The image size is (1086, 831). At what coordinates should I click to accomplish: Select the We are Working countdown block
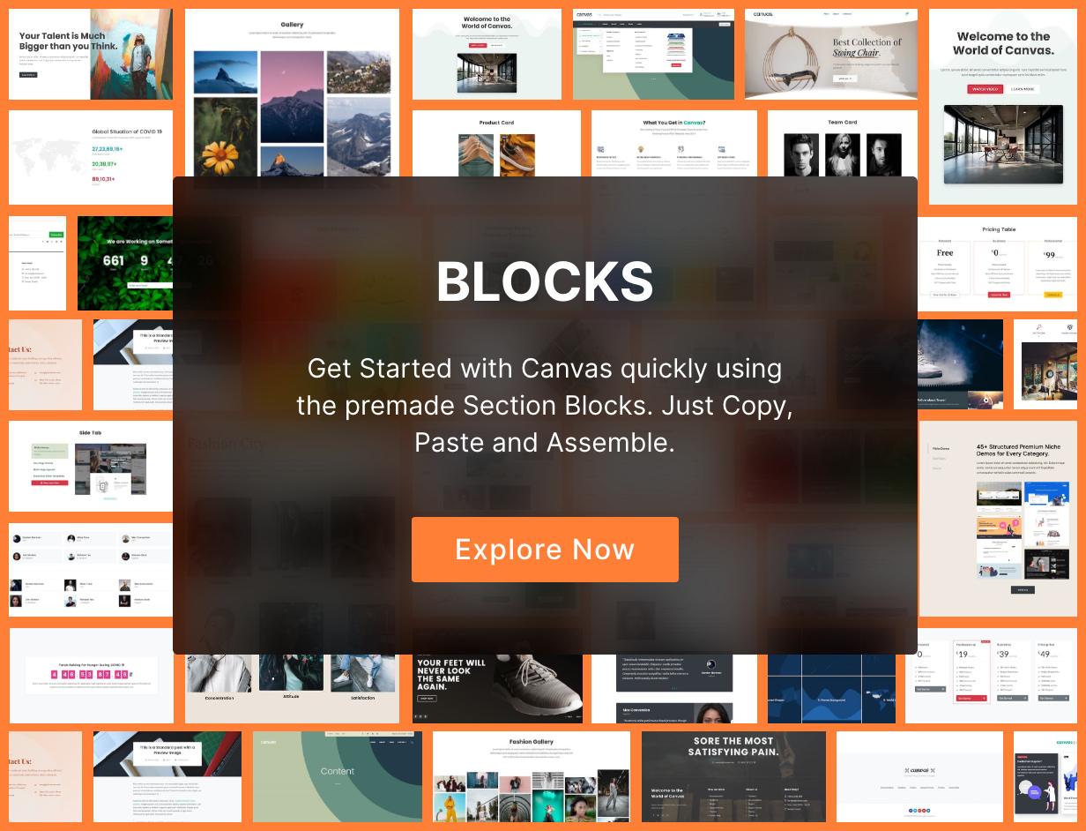pyautogui.click(x=126, y=264)
